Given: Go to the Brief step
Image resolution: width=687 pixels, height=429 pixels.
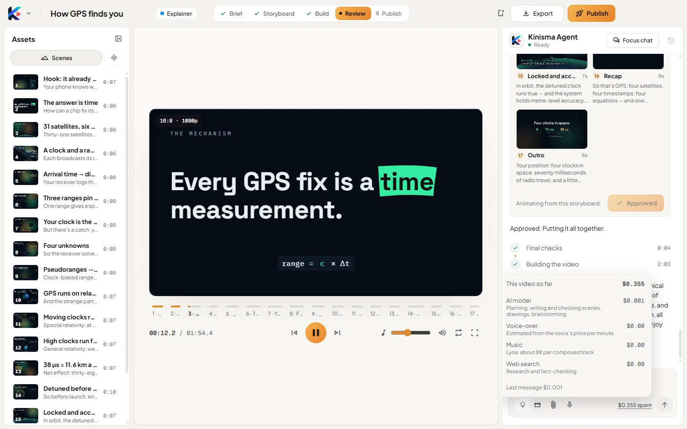Looking at the screenshot, I should [x=231, y=13].
